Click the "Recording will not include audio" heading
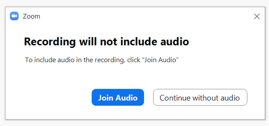 106,42
